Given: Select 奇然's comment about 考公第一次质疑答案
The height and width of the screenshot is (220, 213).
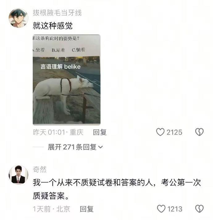Looking at the screenshot, I should [117, 189].
